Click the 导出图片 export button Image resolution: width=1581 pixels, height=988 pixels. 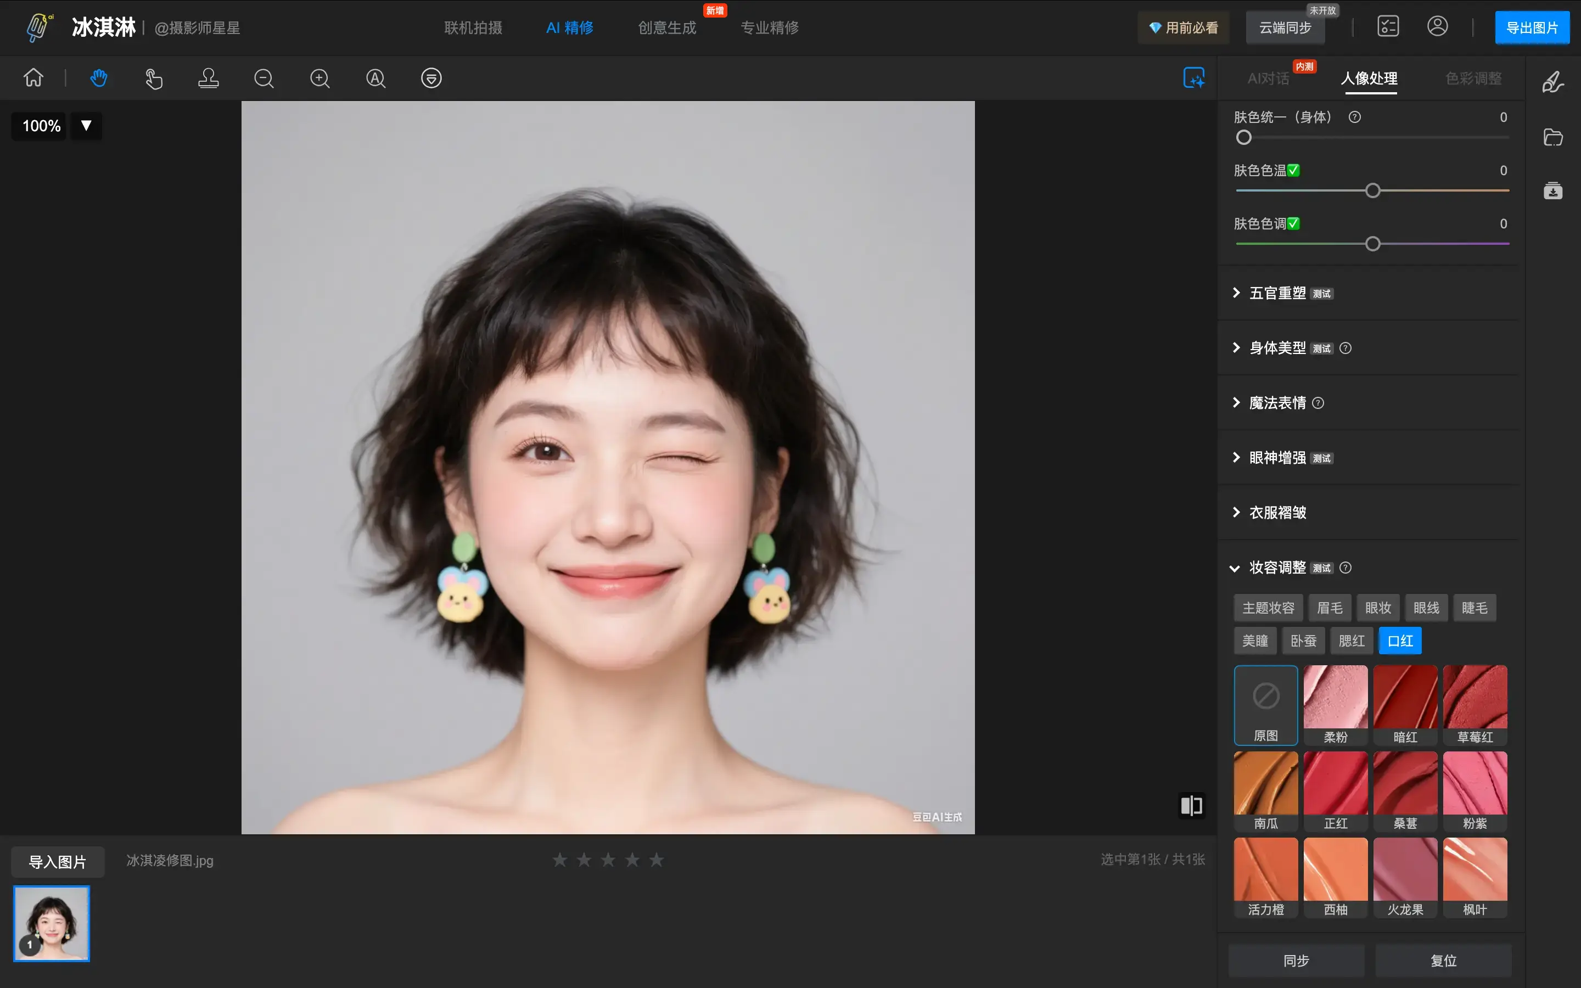1532,27
